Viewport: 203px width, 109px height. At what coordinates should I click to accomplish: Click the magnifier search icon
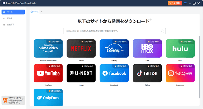[162, 31]
